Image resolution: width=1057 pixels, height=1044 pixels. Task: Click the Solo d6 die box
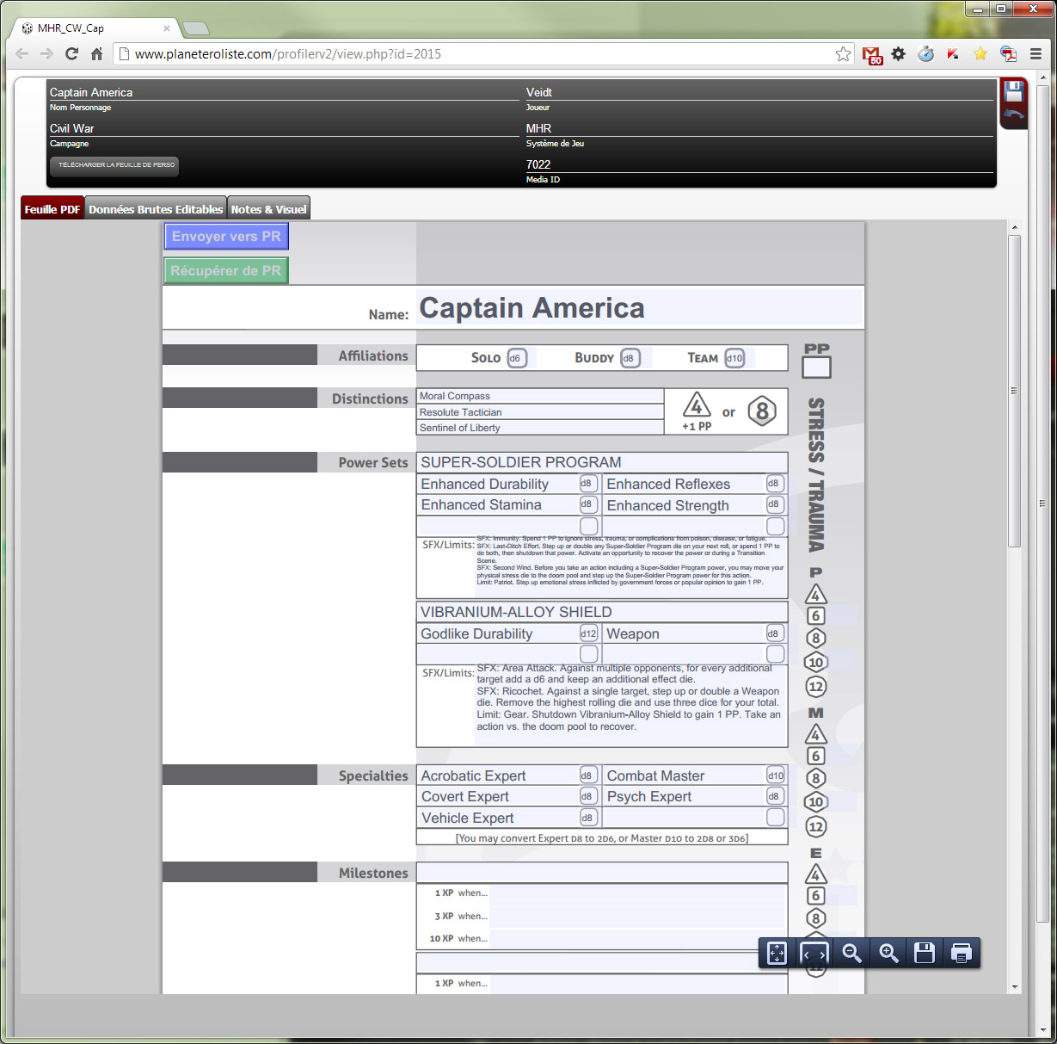point(517,358)
